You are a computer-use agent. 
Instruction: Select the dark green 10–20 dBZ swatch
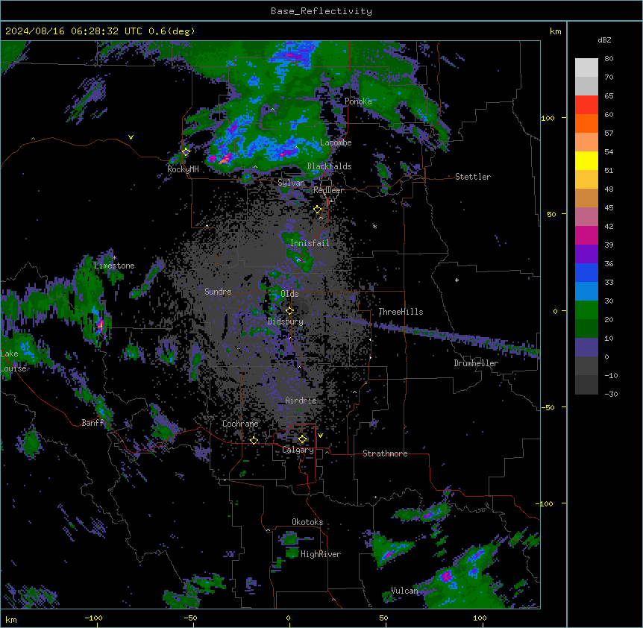coord(586,329)
